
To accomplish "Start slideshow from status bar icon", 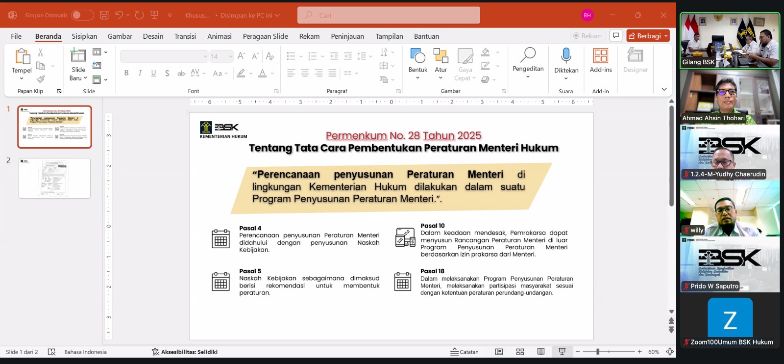I will click(562, 352).
